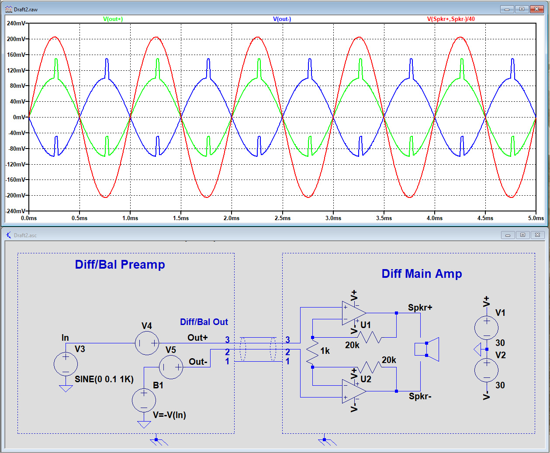
Task: Click the ground flag between V1 and V2
Action: pos(478,349)
